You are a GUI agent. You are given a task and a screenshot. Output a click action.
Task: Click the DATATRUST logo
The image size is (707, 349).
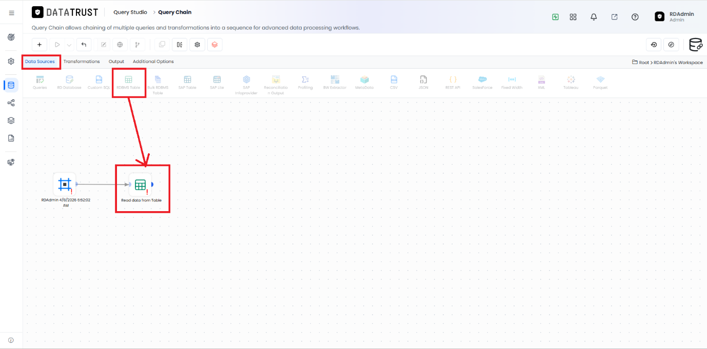click(x=65, y=12)
